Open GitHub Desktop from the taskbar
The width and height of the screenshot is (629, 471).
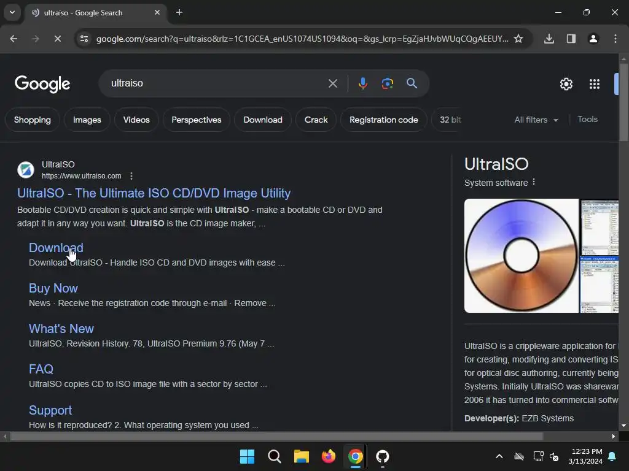click(x=382, y=456)
